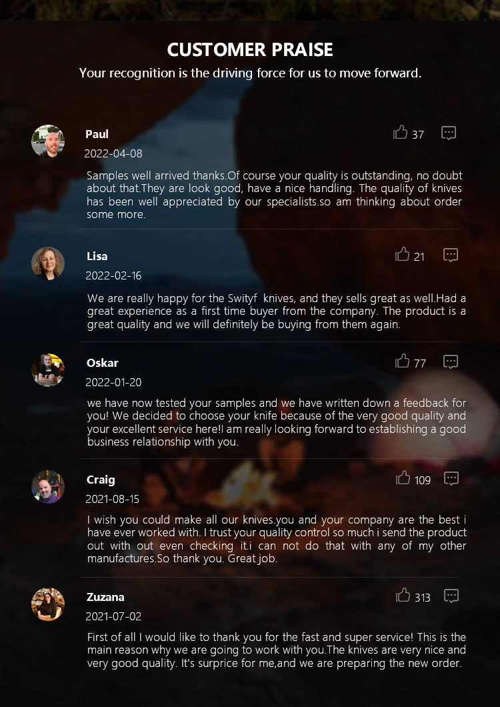Click the CUSTOMER PRAISE heading
Viewport: 500px width, 707px height.
pos(250,49)
